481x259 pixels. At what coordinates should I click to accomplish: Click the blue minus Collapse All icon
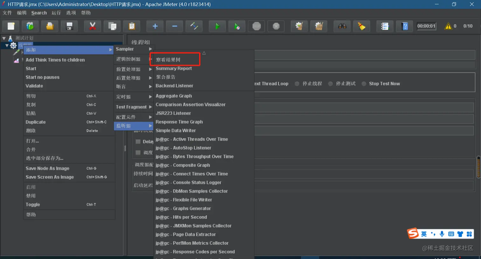(x=175, y=26)
